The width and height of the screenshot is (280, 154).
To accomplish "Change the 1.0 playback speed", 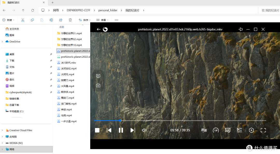I will click(216, 130).
